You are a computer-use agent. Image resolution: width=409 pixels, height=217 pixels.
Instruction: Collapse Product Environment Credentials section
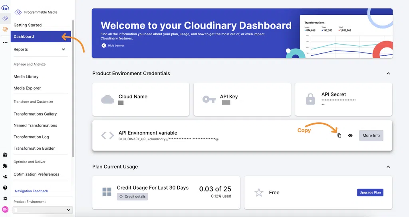[388, 74]
